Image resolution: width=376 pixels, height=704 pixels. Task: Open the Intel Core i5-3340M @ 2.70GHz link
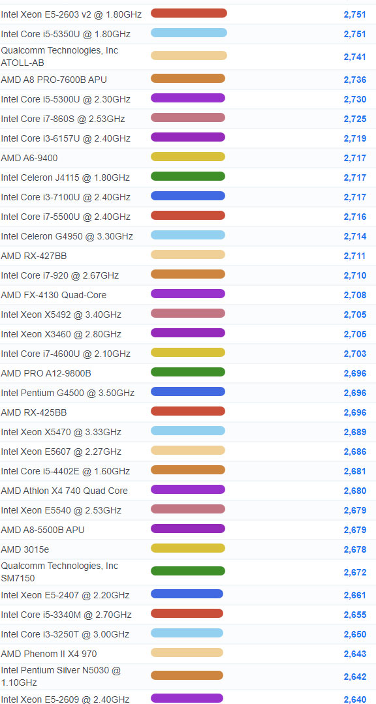click(x=66, y=614)
